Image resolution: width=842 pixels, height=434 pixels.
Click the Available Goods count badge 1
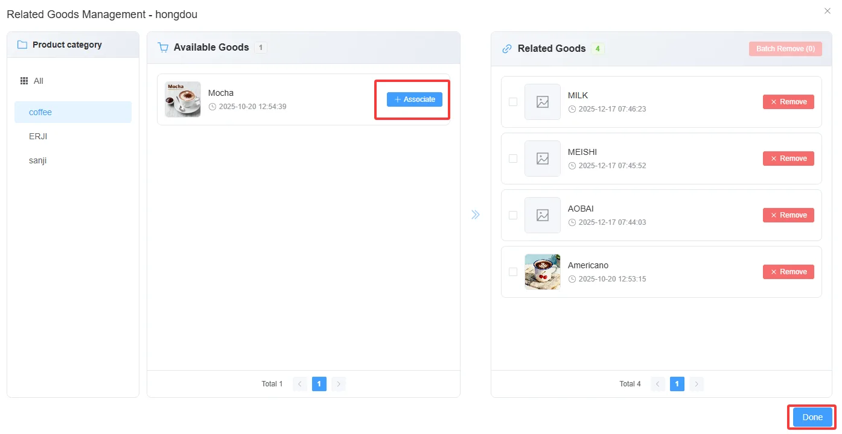coord(261,48)
